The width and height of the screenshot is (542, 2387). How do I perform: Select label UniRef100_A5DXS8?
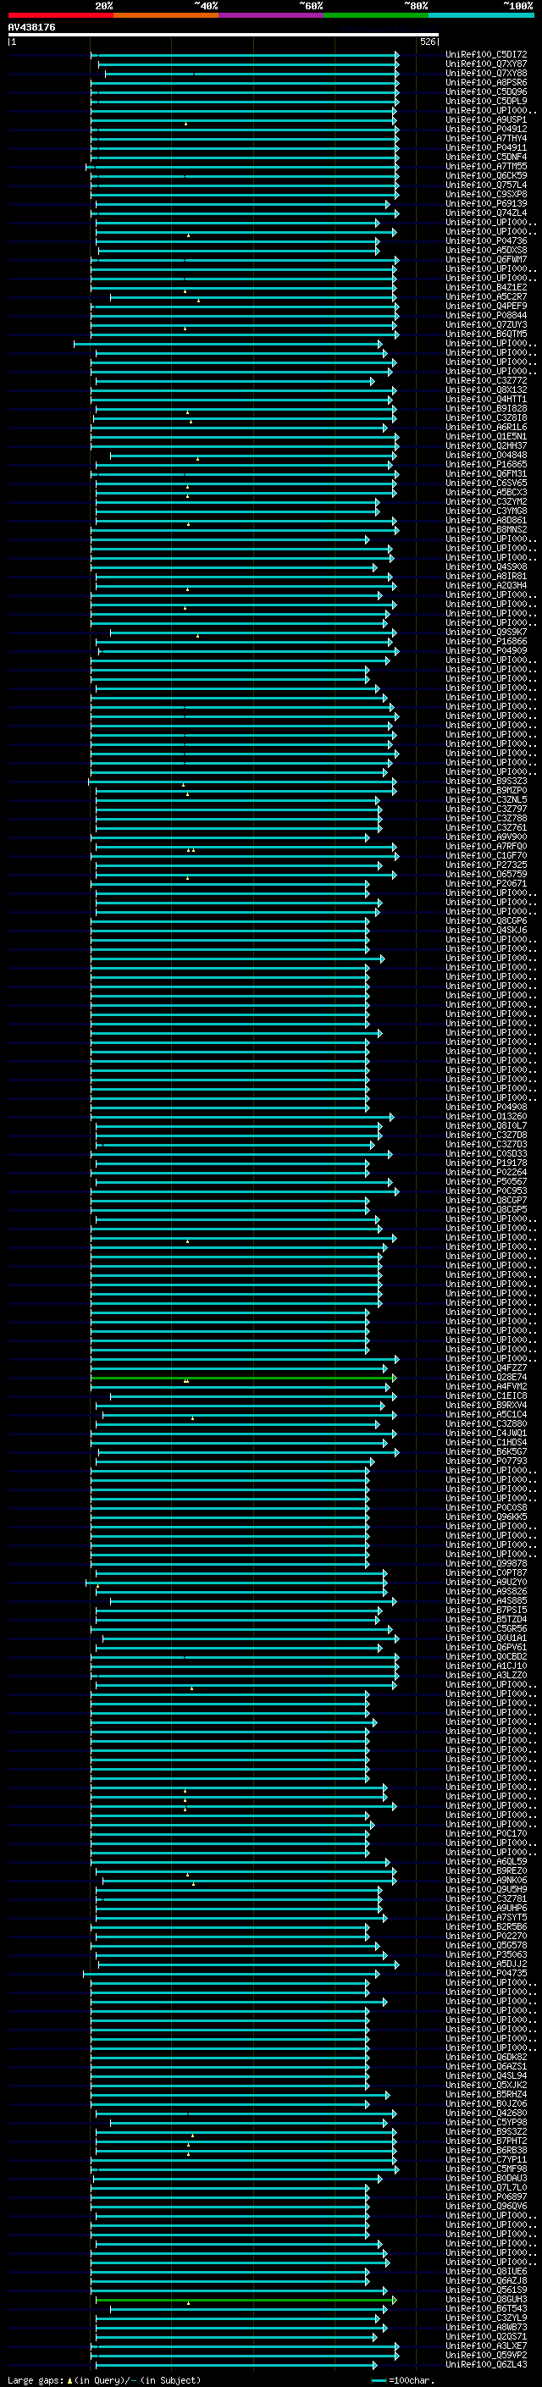[x=486, y=250]
